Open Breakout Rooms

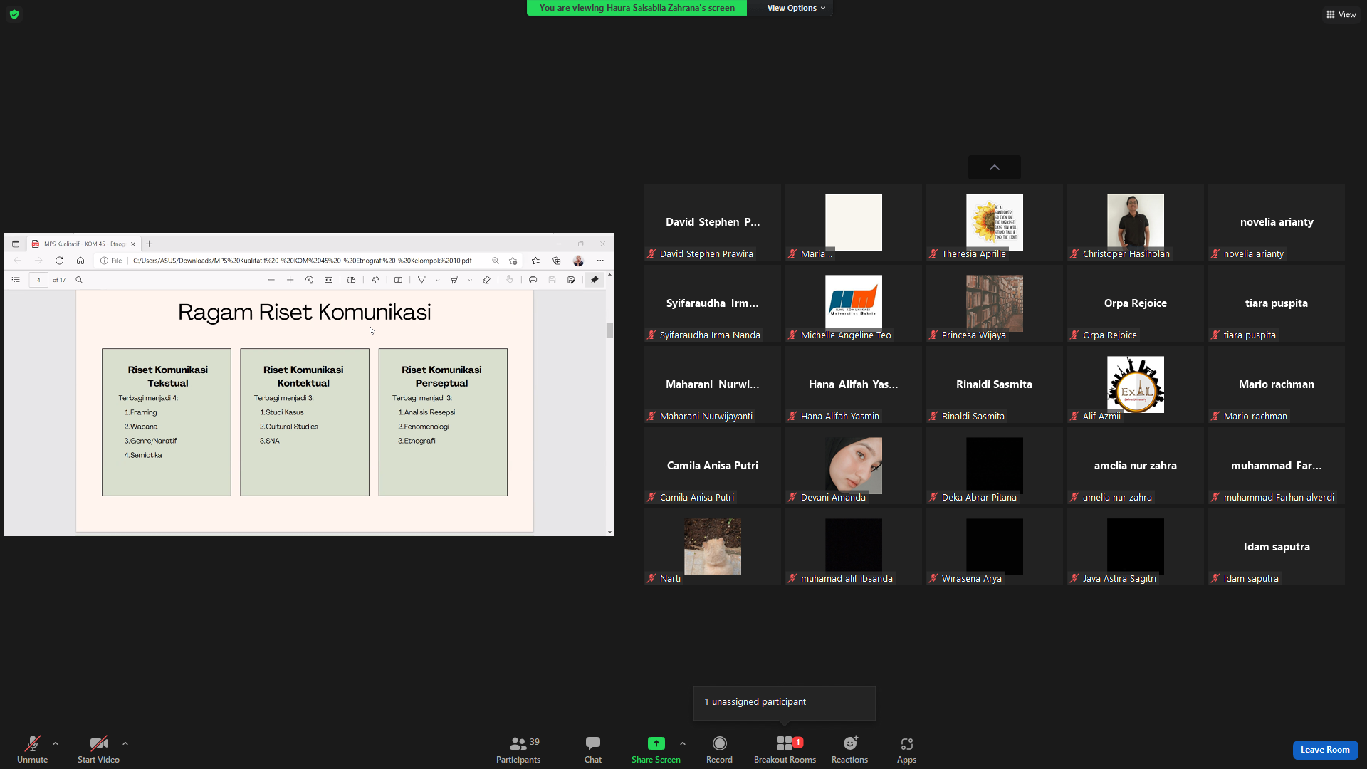click(x=785, y=750)
